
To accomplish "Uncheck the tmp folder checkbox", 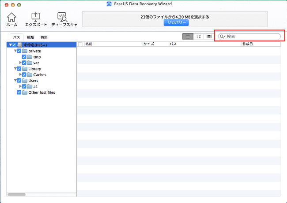I will click(24, 57).
